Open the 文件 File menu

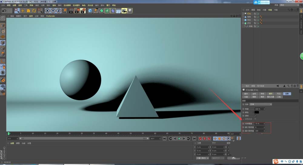pos(3,5)
